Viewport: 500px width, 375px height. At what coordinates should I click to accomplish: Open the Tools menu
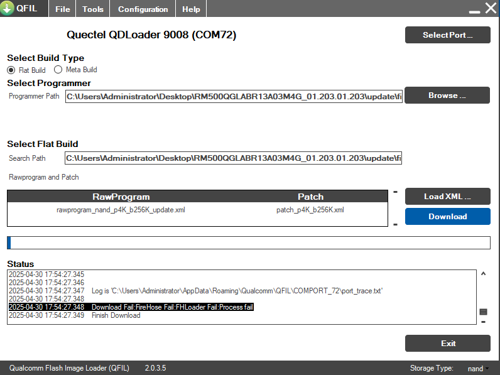point(93,9)
